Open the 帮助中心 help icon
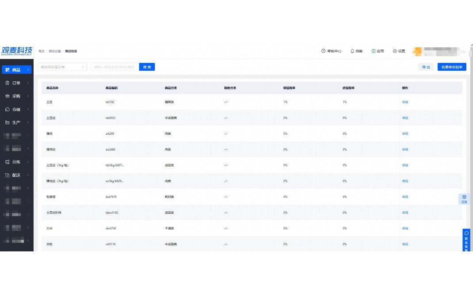The width and height of the screenshot is (473, 296). [x=323, y=51]
